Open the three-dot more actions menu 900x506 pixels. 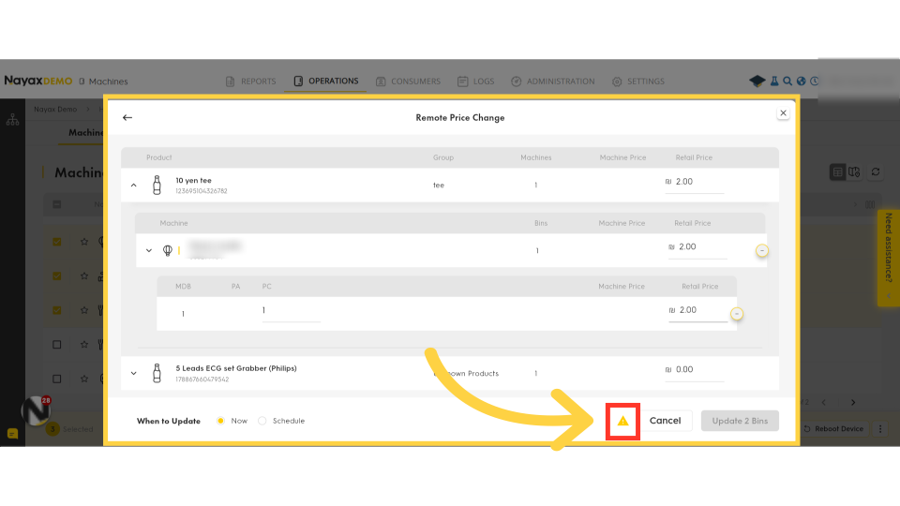click(x=880, y=429)
